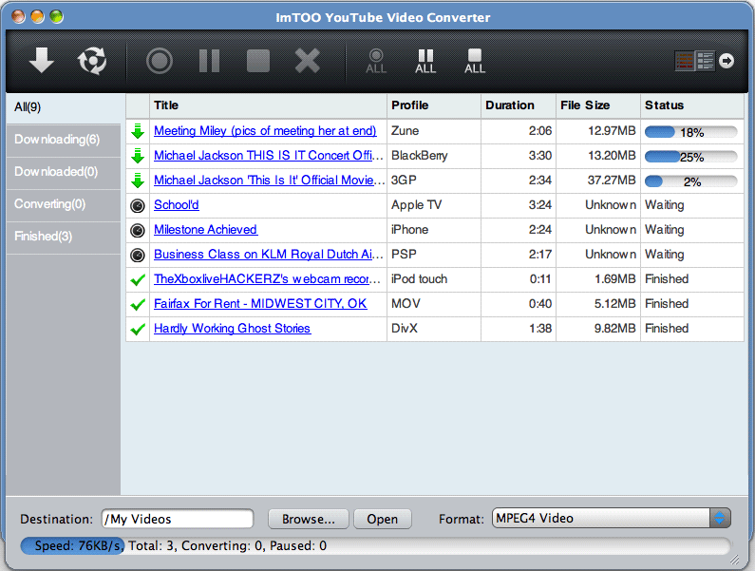
Task: Click the window resize grip corner
Action: click(734, 559)
